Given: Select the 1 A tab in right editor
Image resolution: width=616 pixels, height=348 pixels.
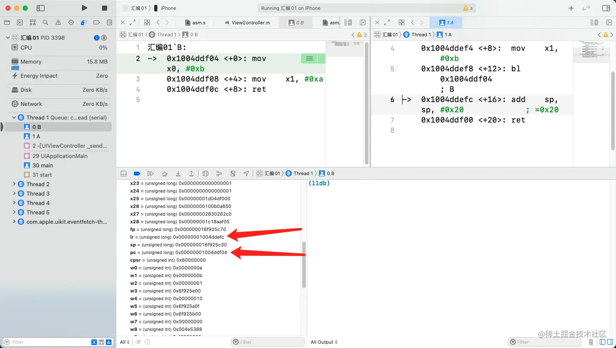Looking at the screenshot, I should click(x=446, y=23).
